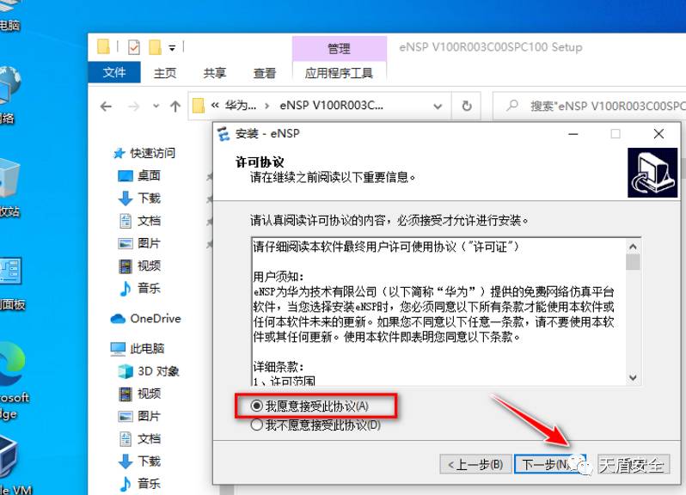This screenshot has width=686, height=495.
Task: Go up one folder level
Action: (x=175, y=107)
